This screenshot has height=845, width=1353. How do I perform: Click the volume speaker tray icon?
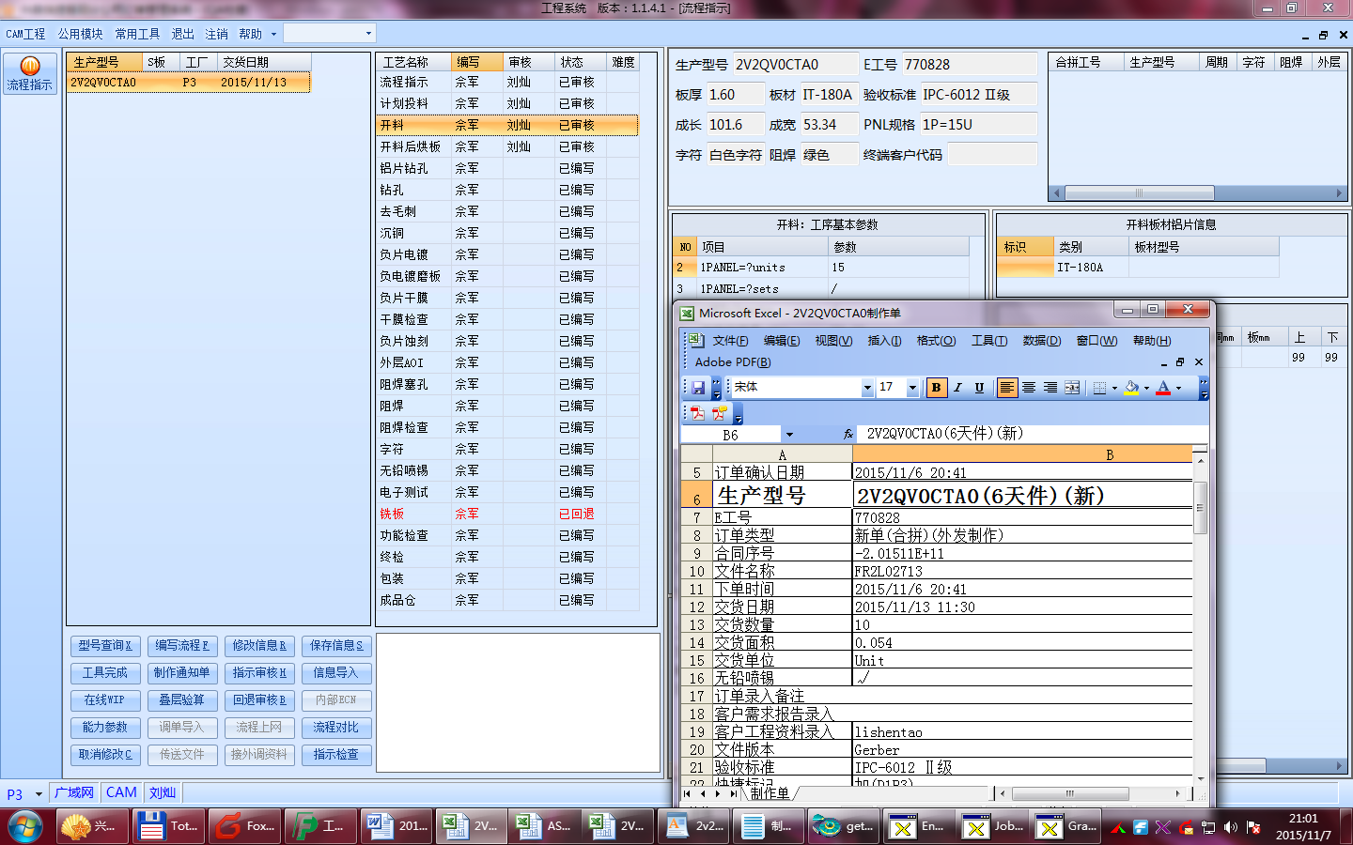tap(1231, 827)
